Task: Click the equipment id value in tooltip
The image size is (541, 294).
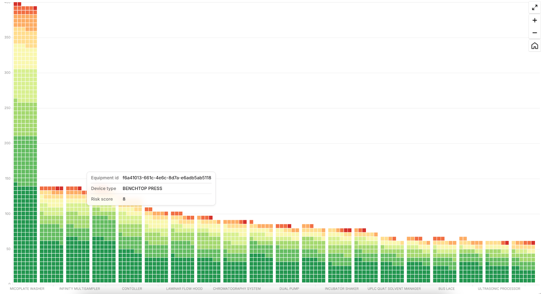Action: pos(167,178)
